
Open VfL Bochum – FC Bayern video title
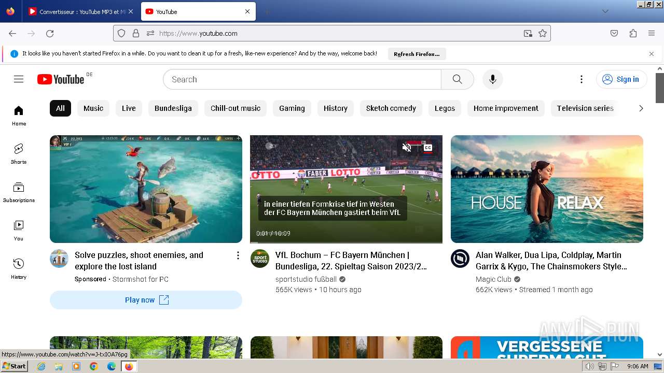(x=351, y=261)
